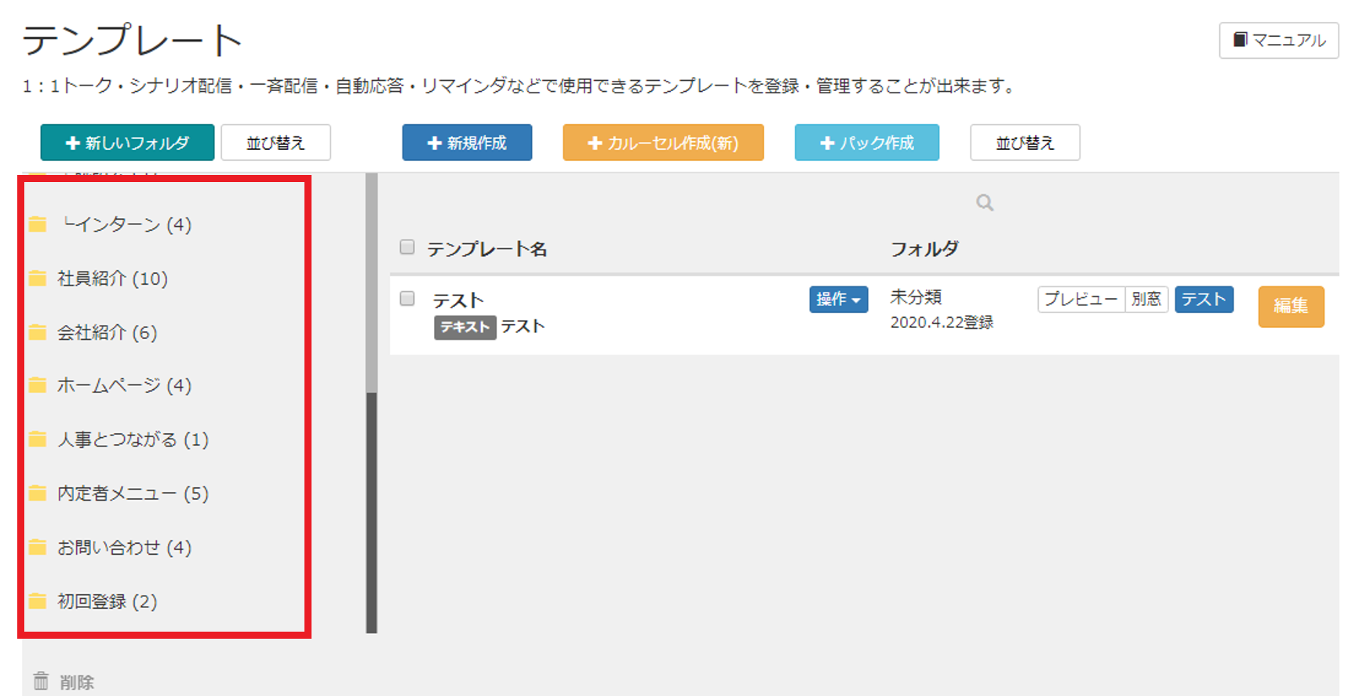The height and width of the screenshot is (696, 1359).
Task: Click the 未分類 folder cell
Action: click(916, 297)
